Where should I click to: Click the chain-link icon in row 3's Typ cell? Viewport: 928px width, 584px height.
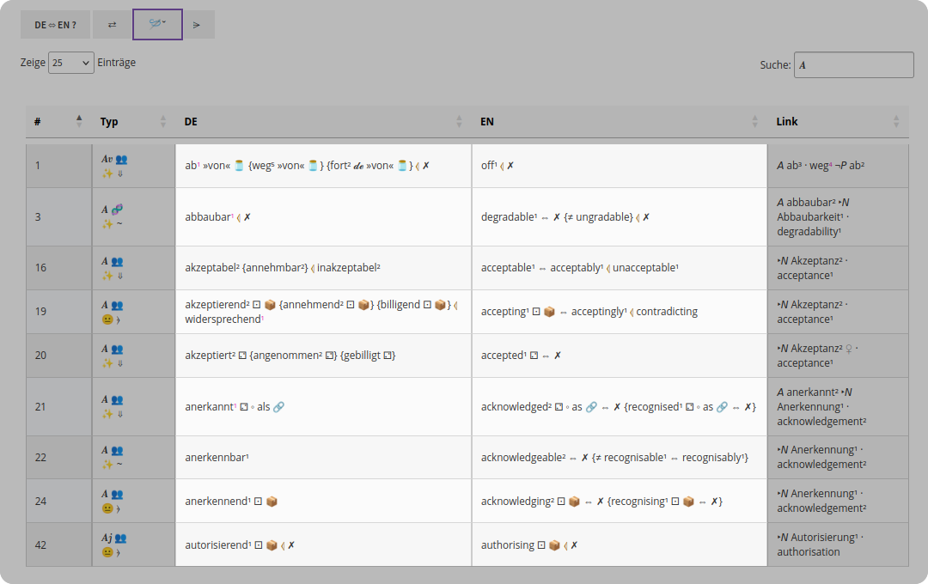pyautogui.click(x=117, y=209)
